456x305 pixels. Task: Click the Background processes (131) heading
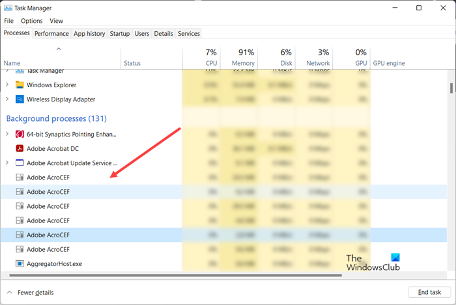coord(57,119)
